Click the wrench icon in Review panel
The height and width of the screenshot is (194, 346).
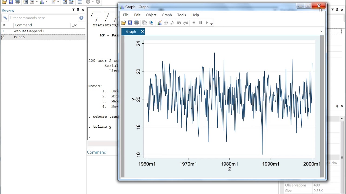click(5, 18)
